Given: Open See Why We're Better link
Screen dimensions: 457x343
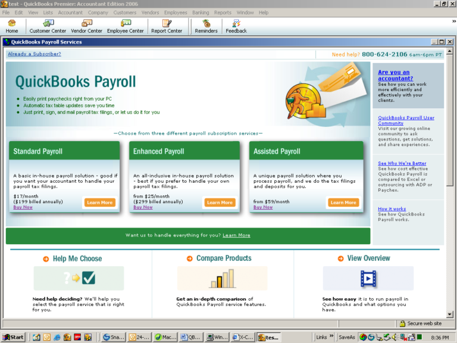Looking at the screenshot, I should pyautogui.click(x=402, y=163).
